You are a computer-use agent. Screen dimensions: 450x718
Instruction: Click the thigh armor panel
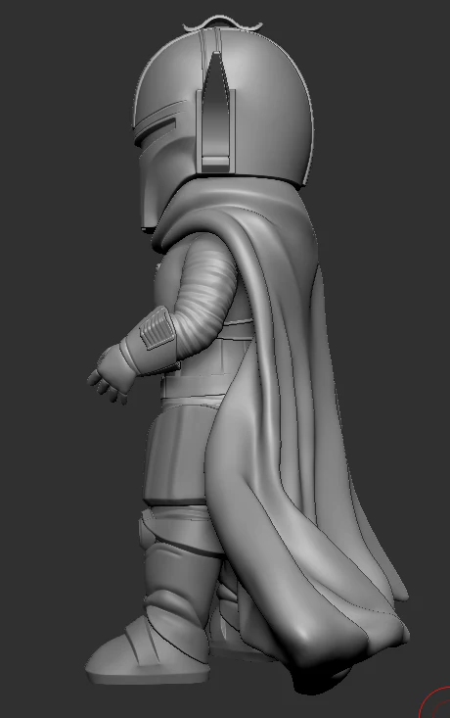[x=176, y=454]
